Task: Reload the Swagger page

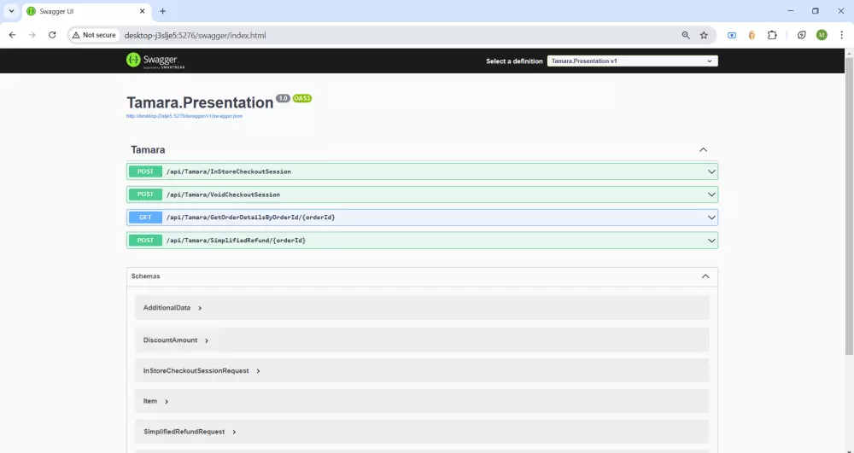Action: 52,35
